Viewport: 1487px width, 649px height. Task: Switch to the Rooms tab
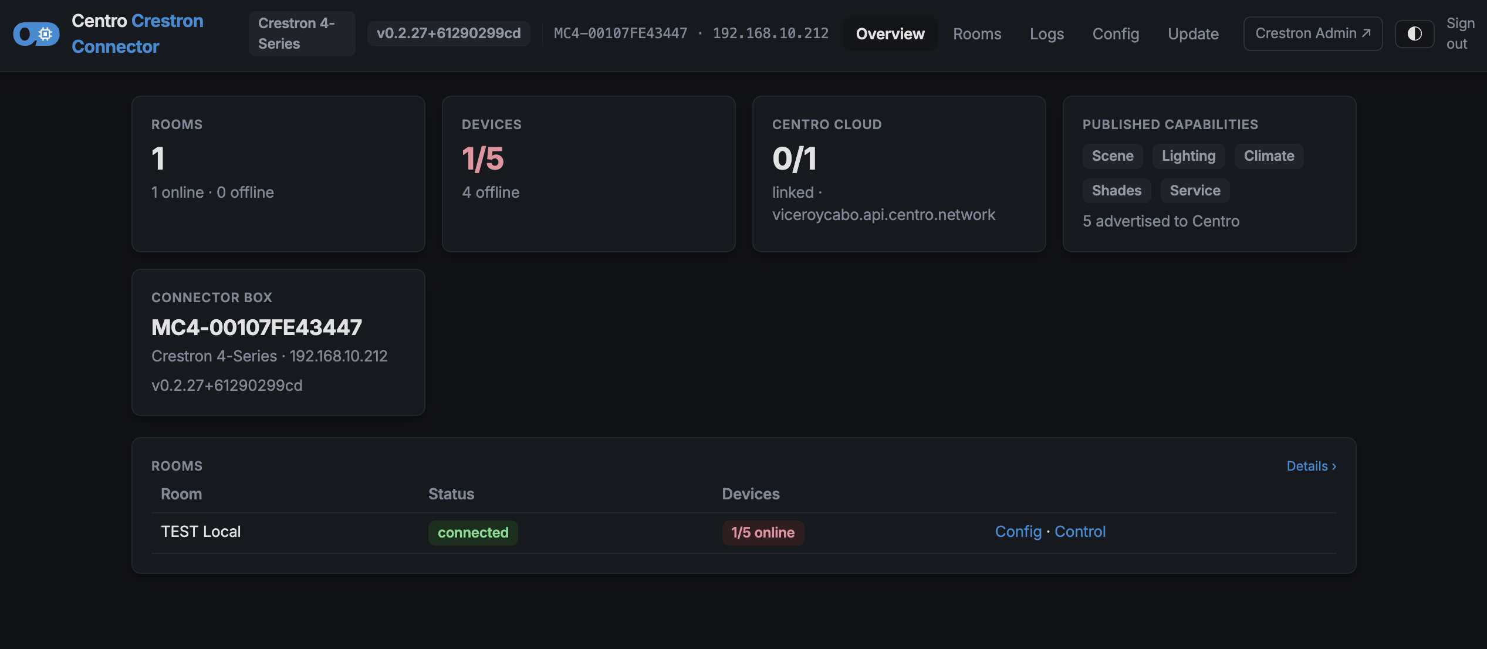pyautogui.click(x=977, y=34)
